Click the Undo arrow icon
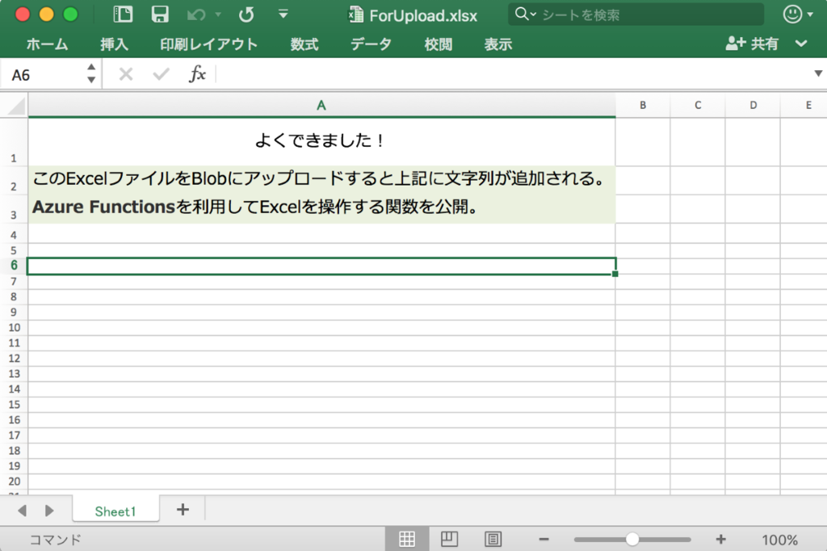 tap(195, 15)
